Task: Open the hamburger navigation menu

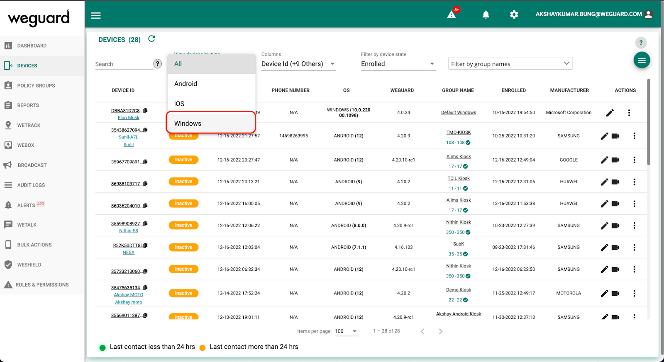Action: 96,15
